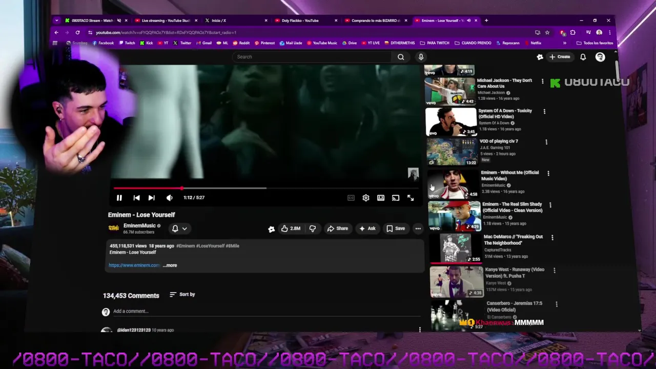Switch the player to theater mode

pyautogui.click(x=380, y=198)
